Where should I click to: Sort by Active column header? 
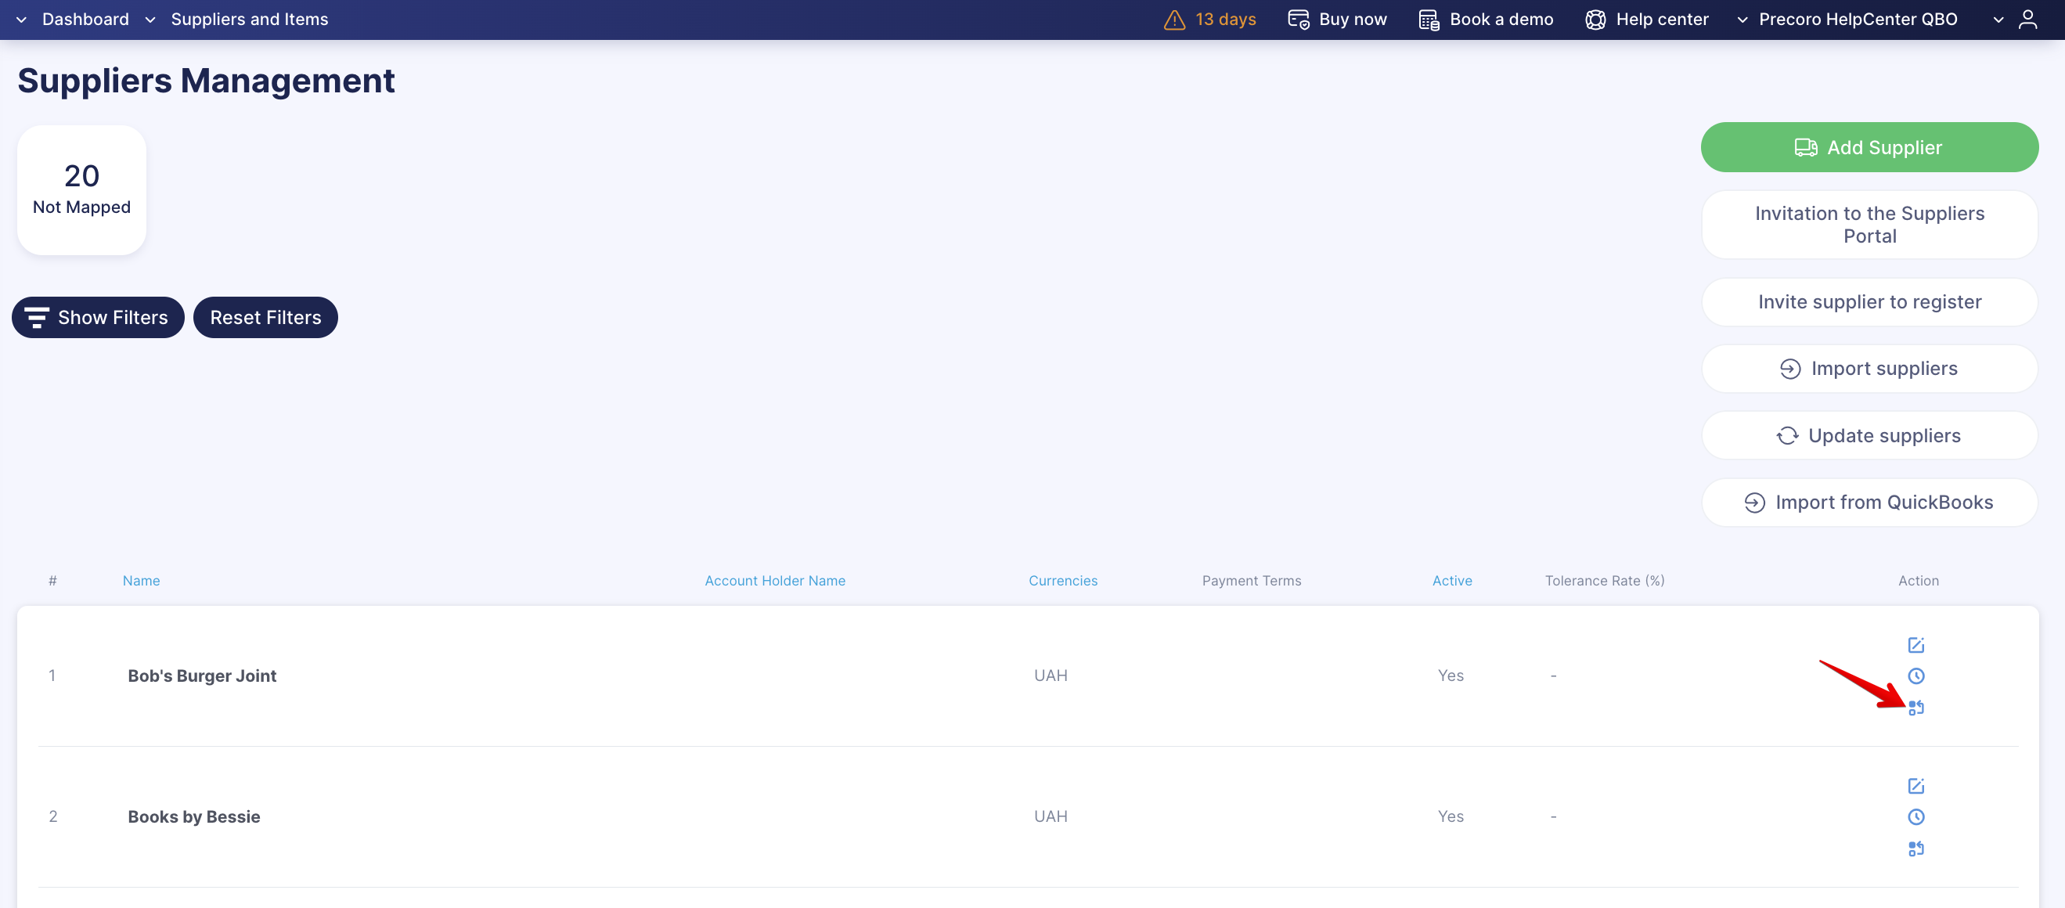pos(1452,581)
